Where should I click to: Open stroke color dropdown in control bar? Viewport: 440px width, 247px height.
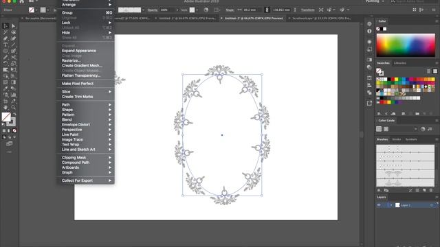(x=48, y=10)
